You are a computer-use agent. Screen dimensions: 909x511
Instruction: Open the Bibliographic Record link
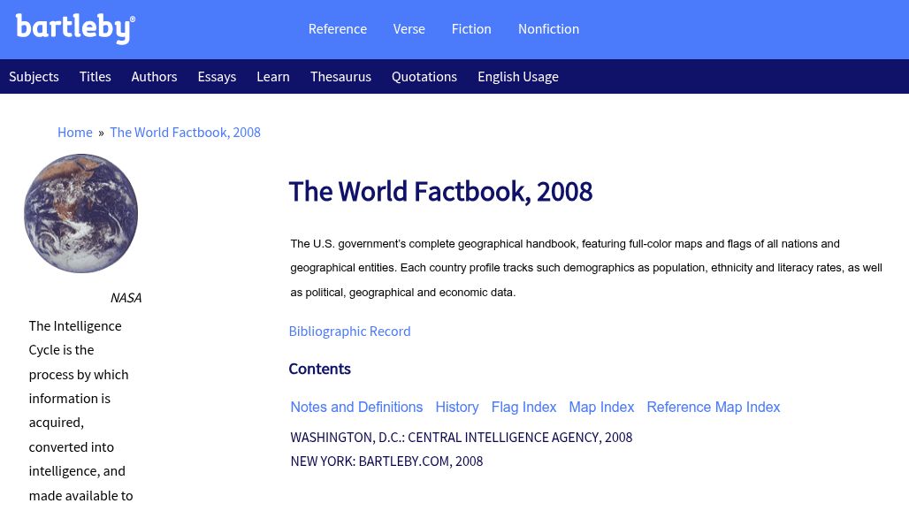pos(349,331)
